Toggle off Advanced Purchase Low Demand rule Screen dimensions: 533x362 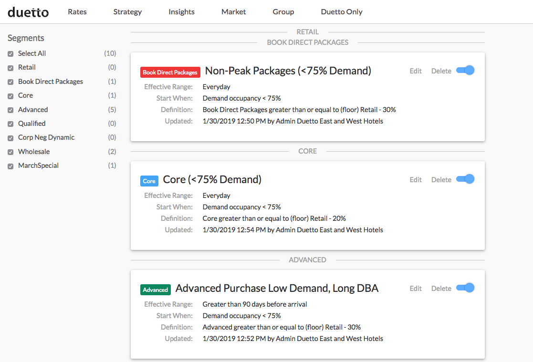click(x=465, y=288)
